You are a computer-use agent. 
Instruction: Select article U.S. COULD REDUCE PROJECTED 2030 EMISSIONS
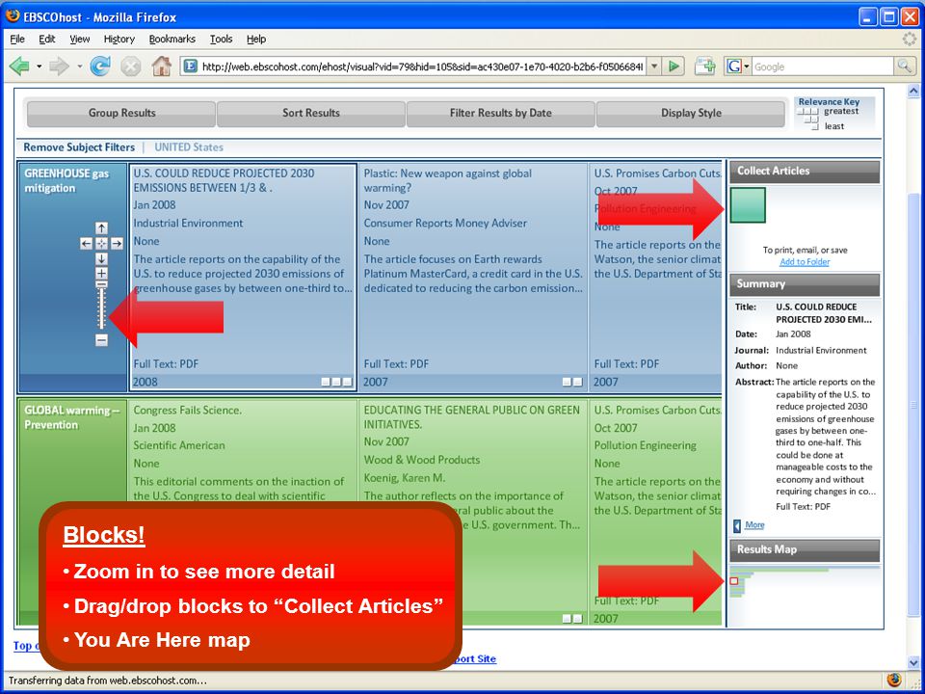[225, 180]
